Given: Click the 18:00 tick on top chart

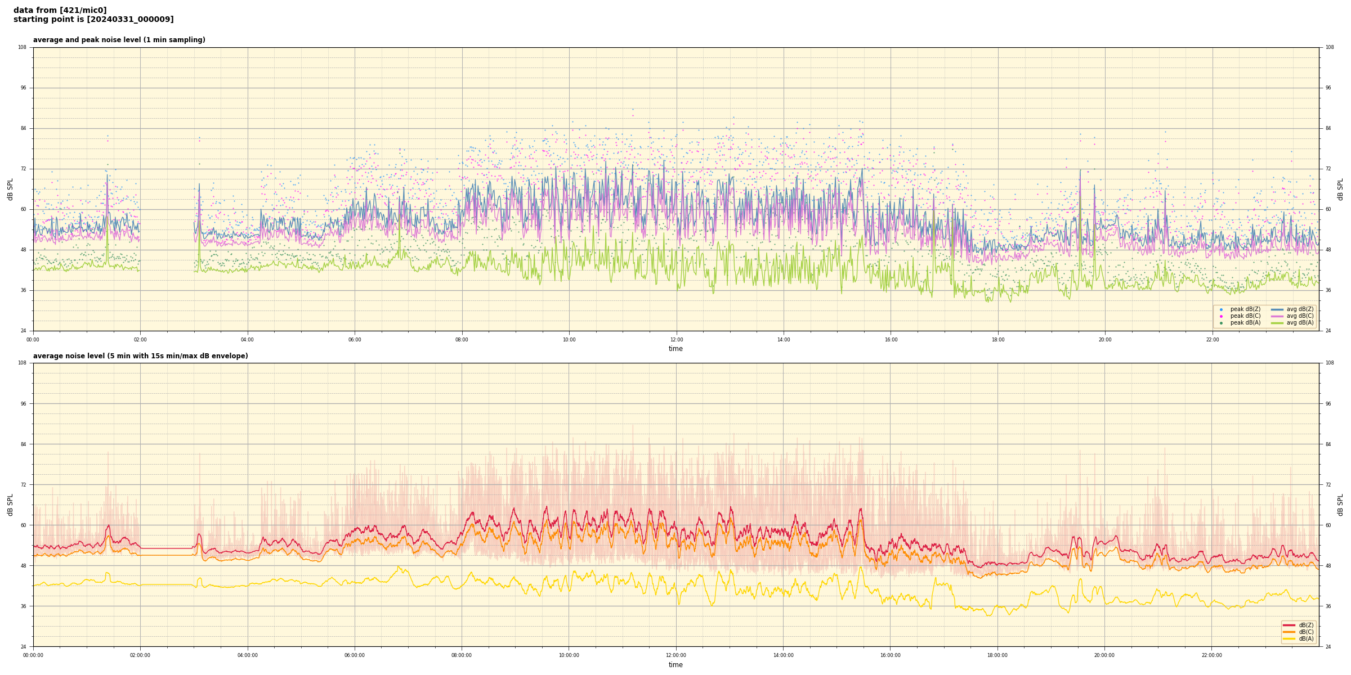Looking at the screenshot, I should coord(998,340).
